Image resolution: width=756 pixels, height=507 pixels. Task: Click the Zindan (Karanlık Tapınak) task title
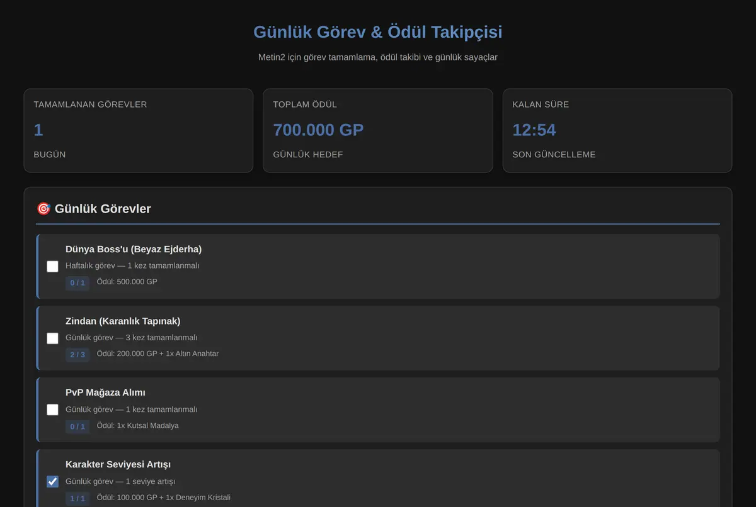pos(123,321)
